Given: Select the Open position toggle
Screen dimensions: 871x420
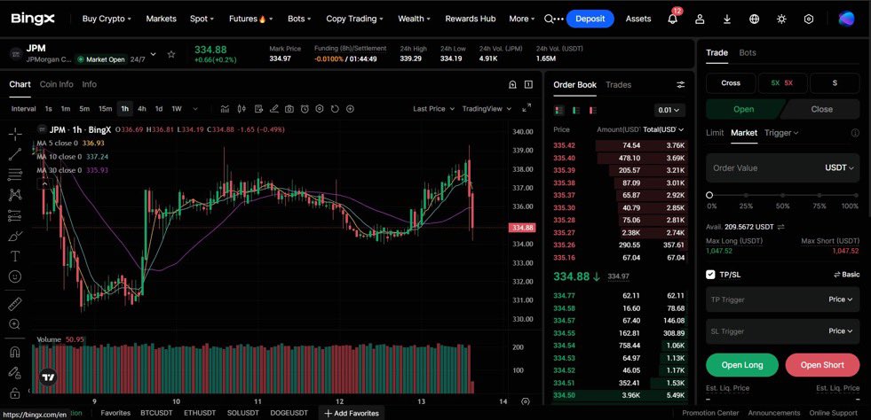Looking at the screenshot, I should tap(743, 109).
